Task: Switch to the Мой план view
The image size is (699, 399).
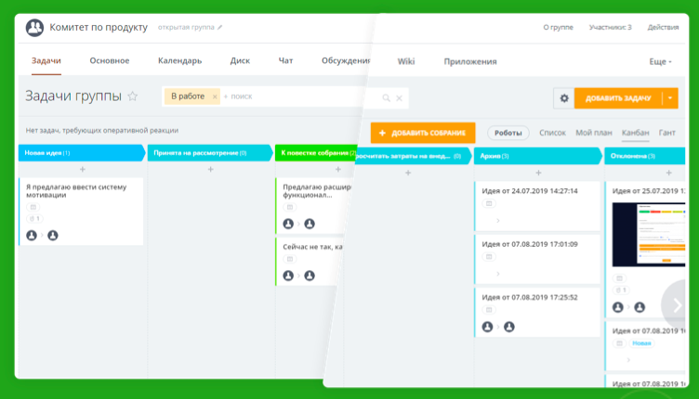Action: pyautogui.click(x=593, y=133)
